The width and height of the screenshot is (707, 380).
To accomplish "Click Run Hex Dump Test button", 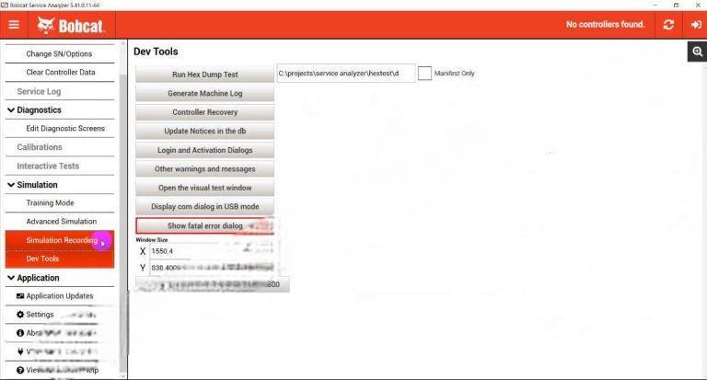I will 204,75.
